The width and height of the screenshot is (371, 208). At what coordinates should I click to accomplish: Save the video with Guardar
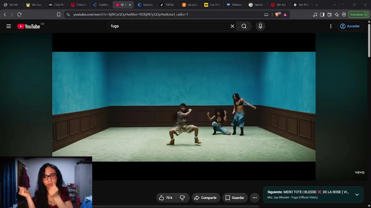235,198
